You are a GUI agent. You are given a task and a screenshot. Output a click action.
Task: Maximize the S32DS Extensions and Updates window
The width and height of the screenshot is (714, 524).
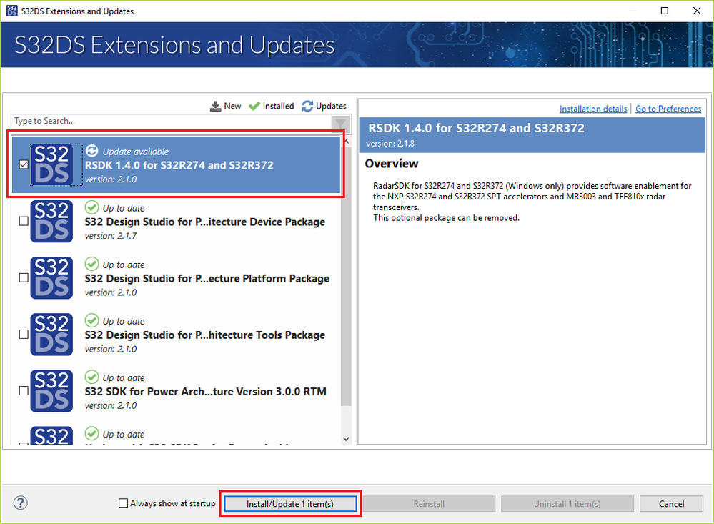click(x=665, y=11)
